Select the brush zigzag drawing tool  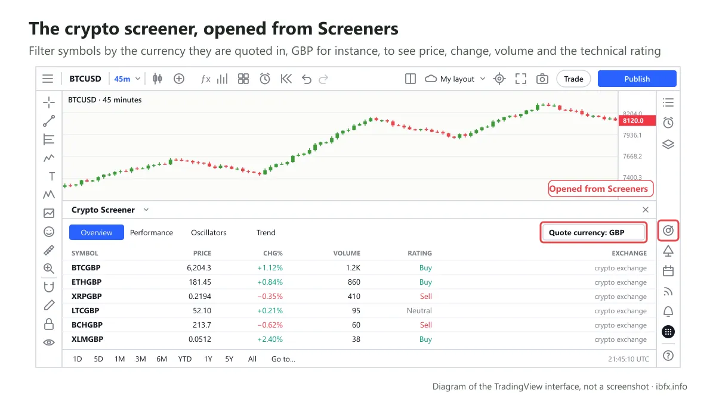point(49,158)
